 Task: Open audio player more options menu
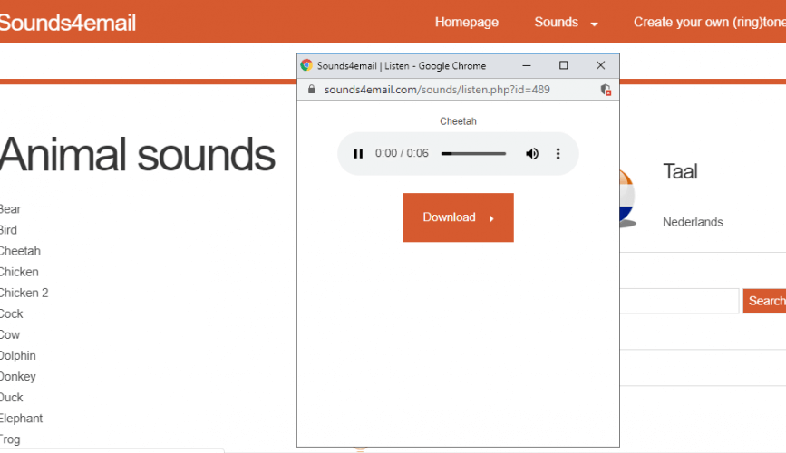click(558, 154)
